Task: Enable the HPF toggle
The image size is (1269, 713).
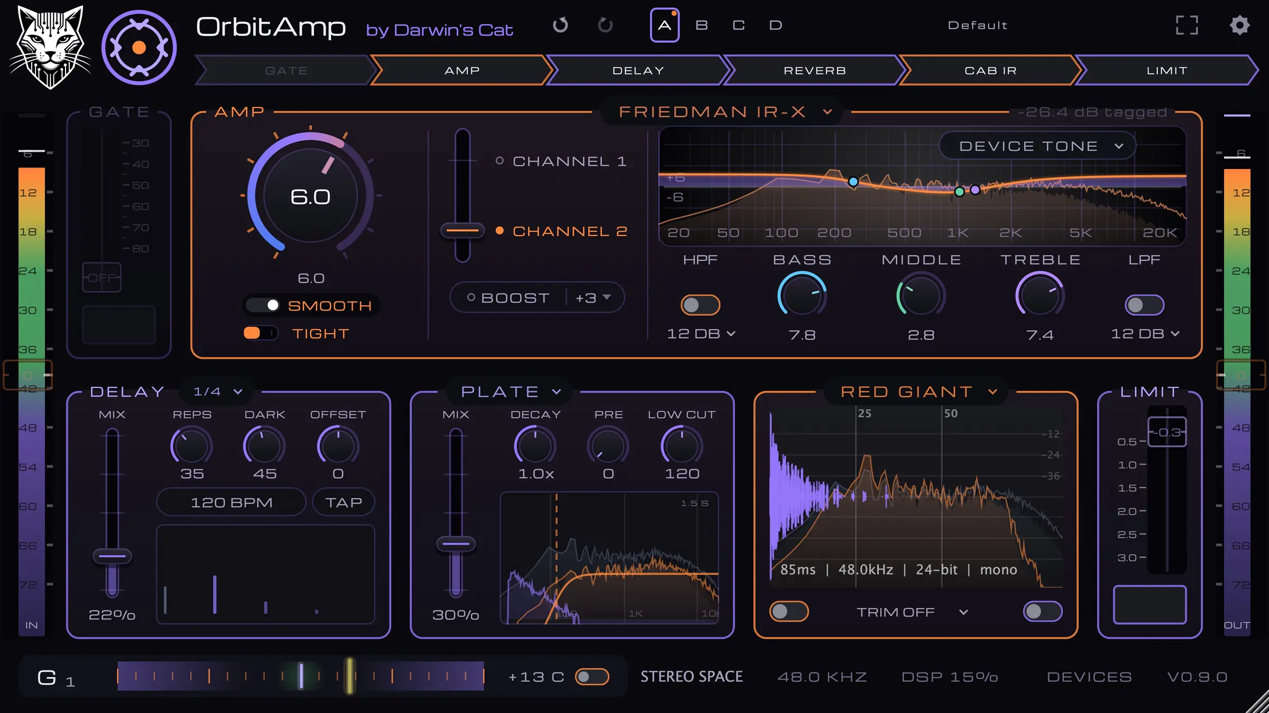Action: 700,305
